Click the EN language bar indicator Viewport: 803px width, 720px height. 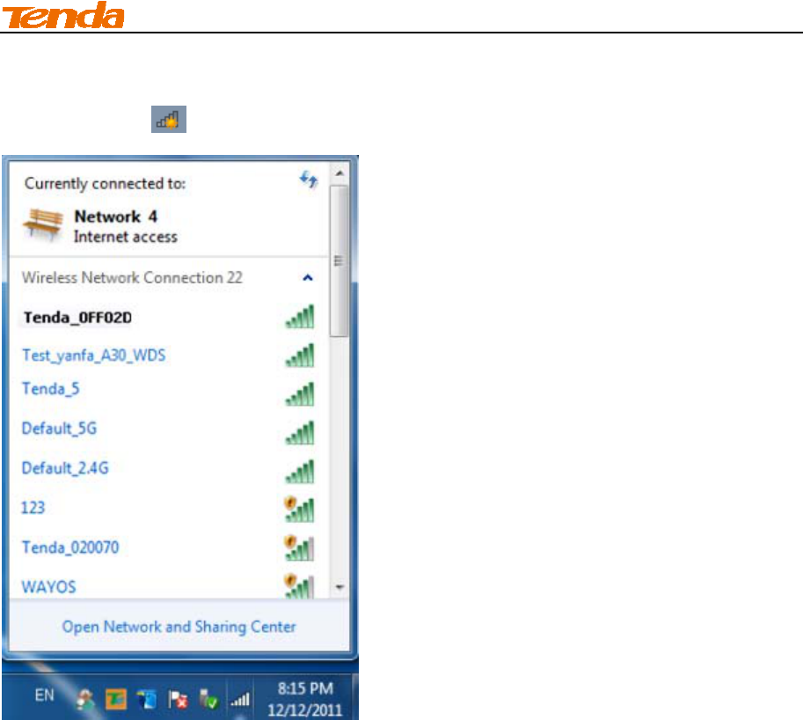point(44,695)
